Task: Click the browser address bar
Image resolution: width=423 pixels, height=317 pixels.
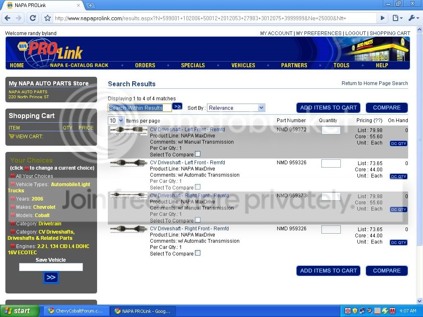Action: click(214, 18)
